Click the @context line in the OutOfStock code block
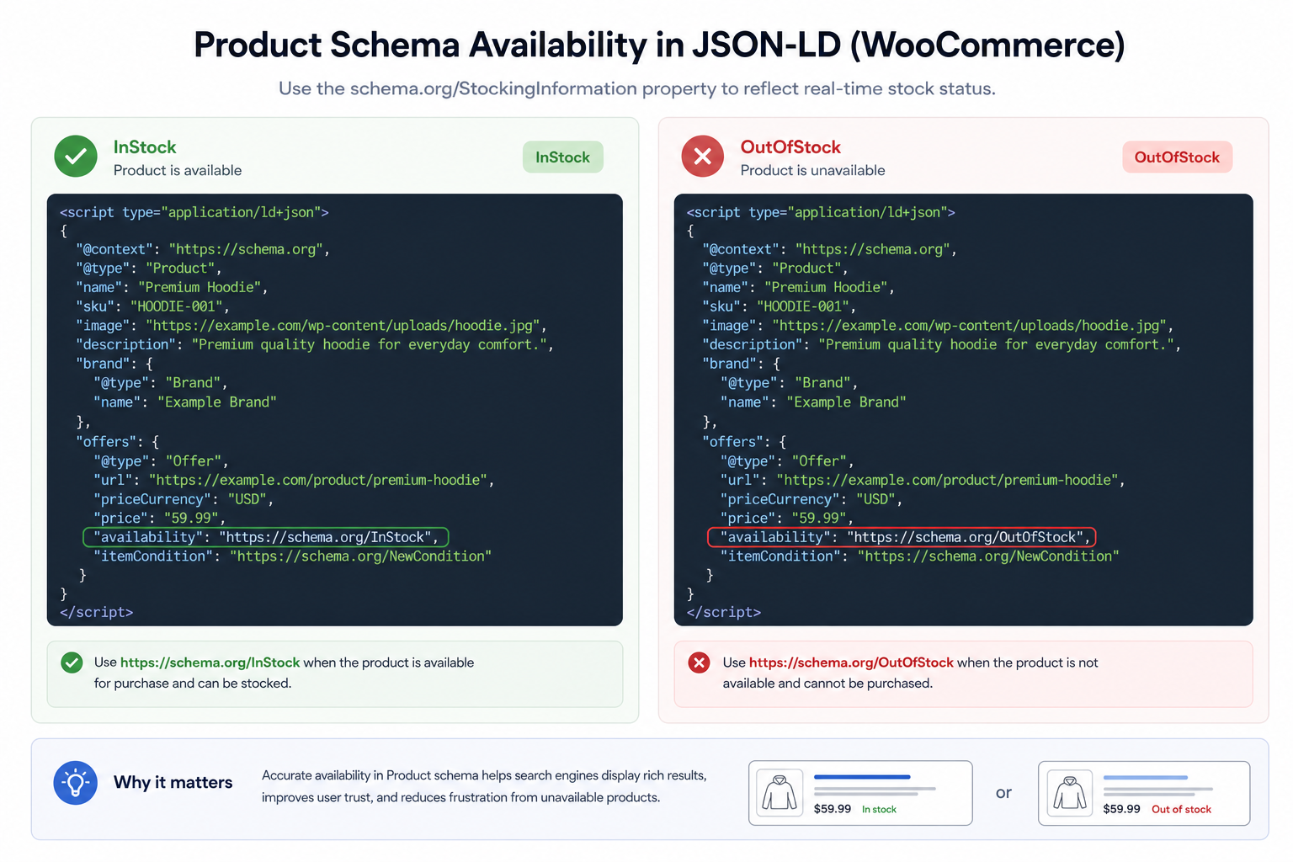 [x=829, y=249]
